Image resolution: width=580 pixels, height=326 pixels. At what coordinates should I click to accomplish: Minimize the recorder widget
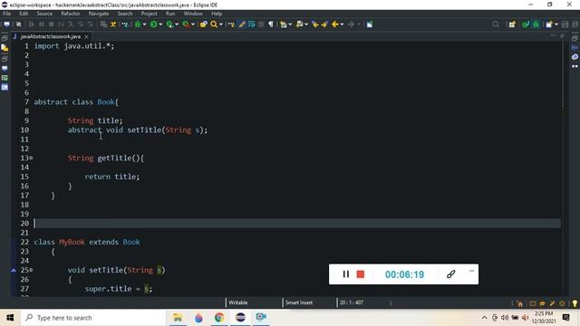click(x=471, y=271)
